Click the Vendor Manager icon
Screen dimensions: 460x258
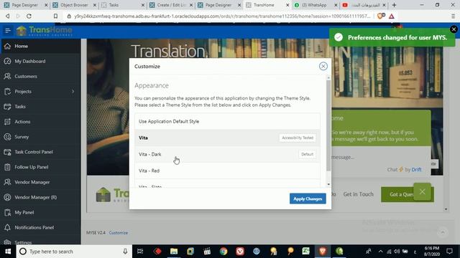[x=7, y=182]
